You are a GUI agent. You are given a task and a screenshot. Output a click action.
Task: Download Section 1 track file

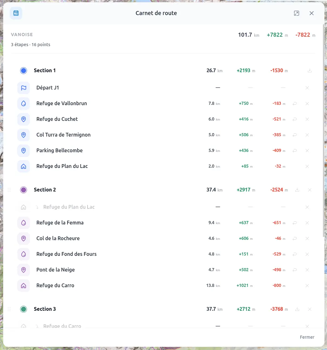[x=310, y=71]
